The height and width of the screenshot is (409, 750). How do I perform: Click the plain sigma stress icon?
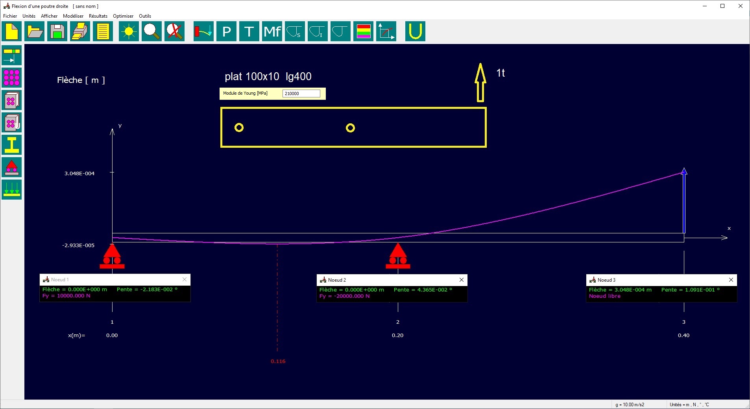click(x=340, y=31)
